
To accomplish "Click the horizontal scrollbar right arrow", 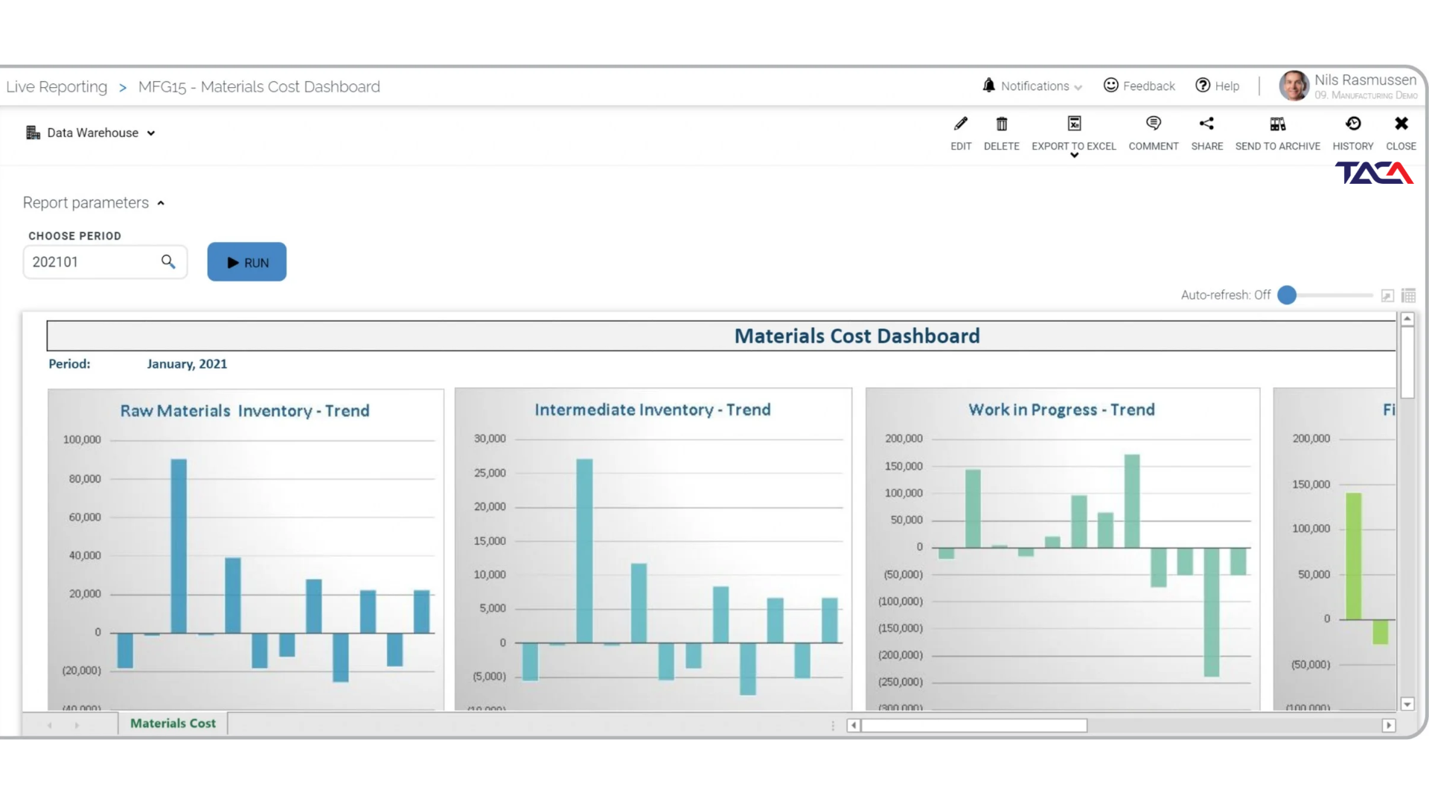I will 1388,725.
